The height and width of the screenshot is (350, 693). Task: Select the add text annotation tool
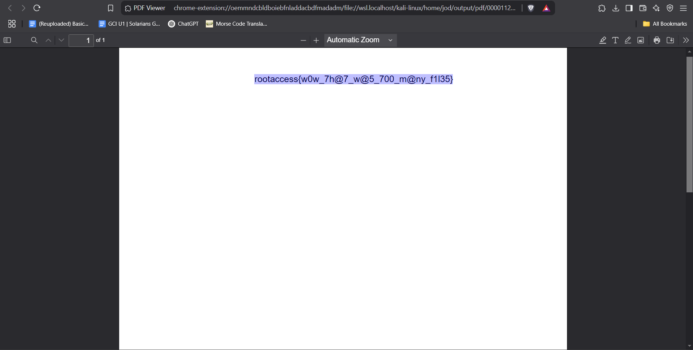coord(615,40)
